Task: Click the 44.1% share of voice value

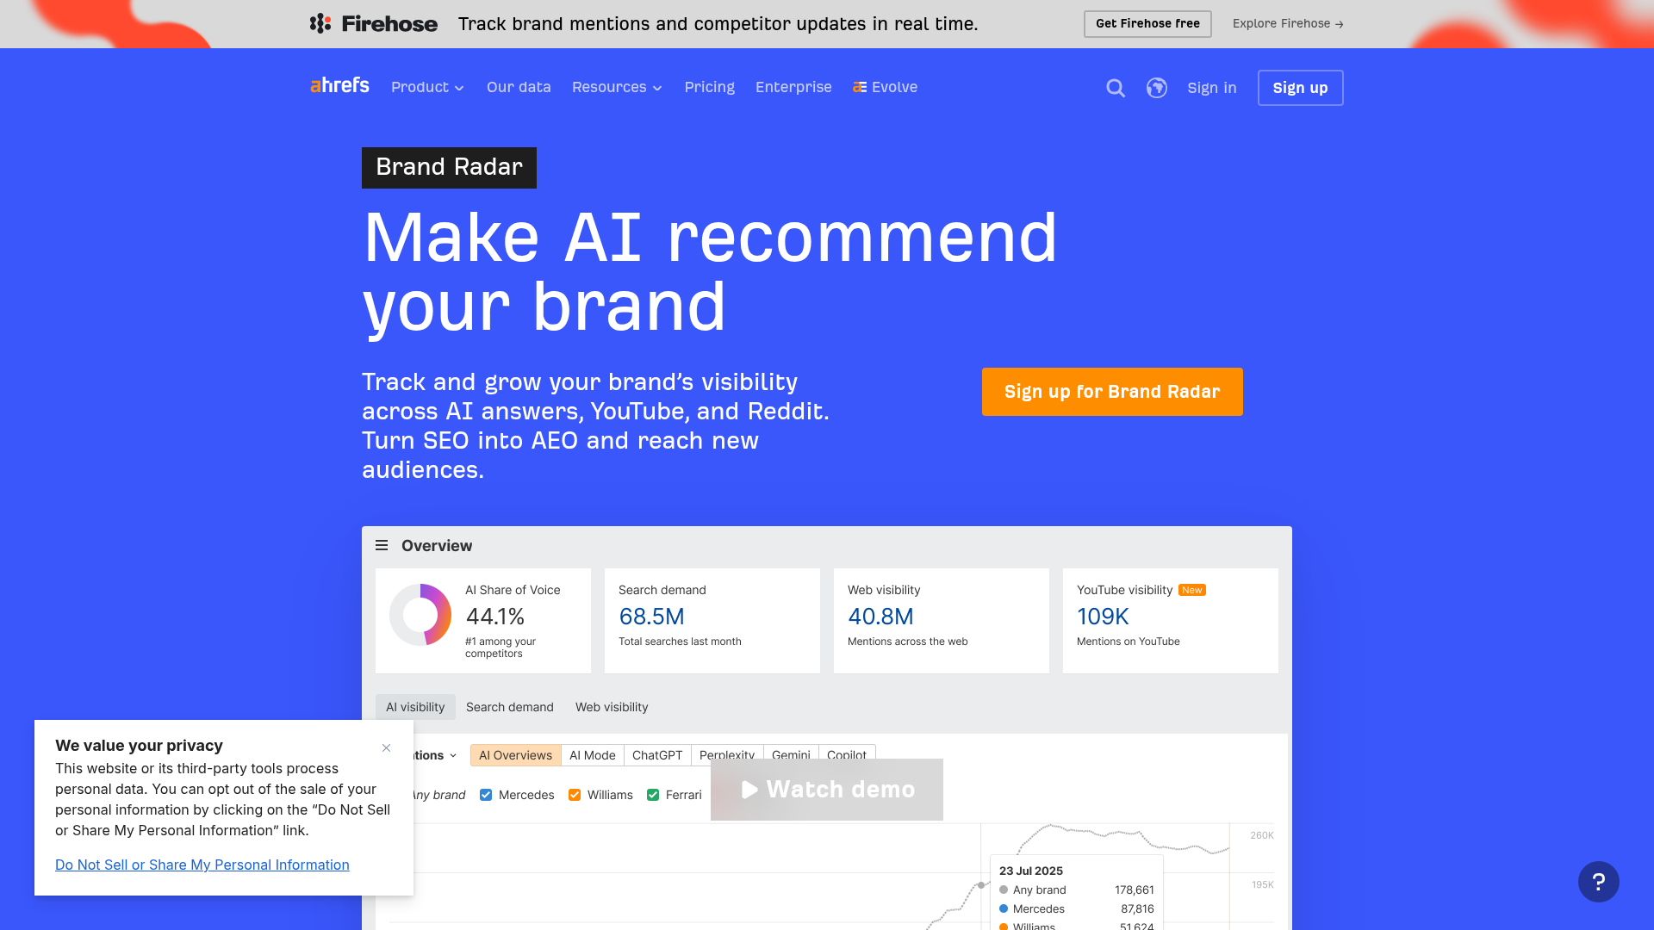Action: click(x=495, y=617)
